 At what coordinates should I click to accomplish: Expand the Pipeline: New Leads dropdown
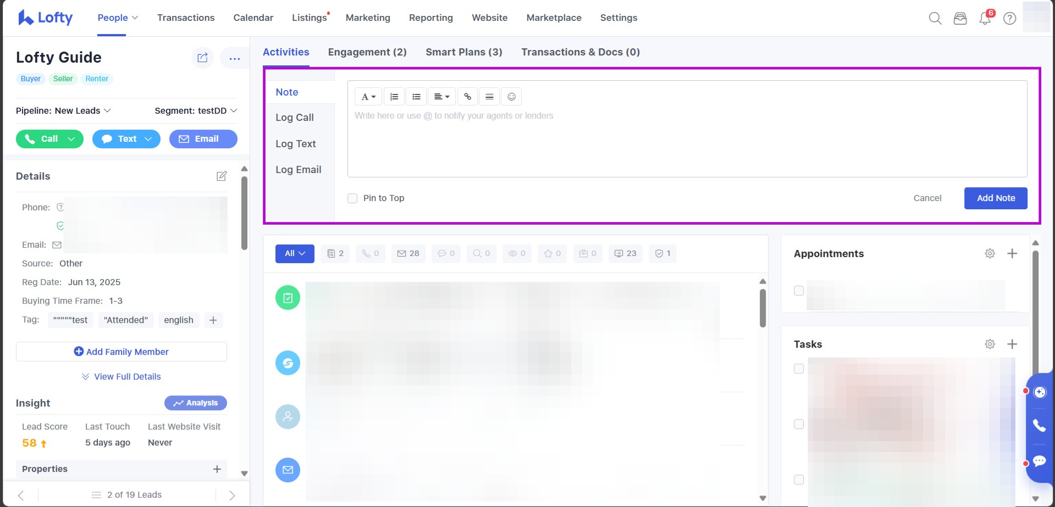click(63, 111)
